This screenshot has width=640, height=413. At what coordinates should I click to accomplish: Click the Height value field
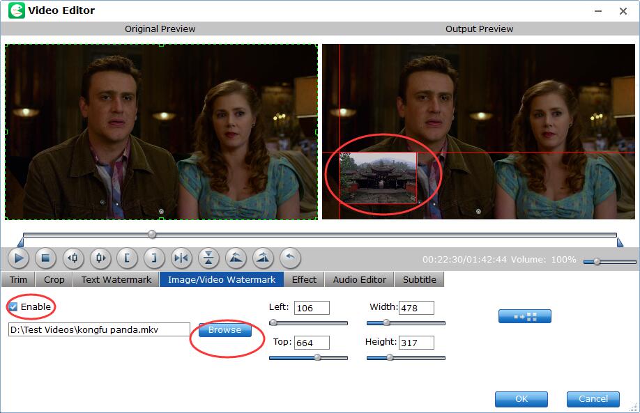(x=416, y=343)
